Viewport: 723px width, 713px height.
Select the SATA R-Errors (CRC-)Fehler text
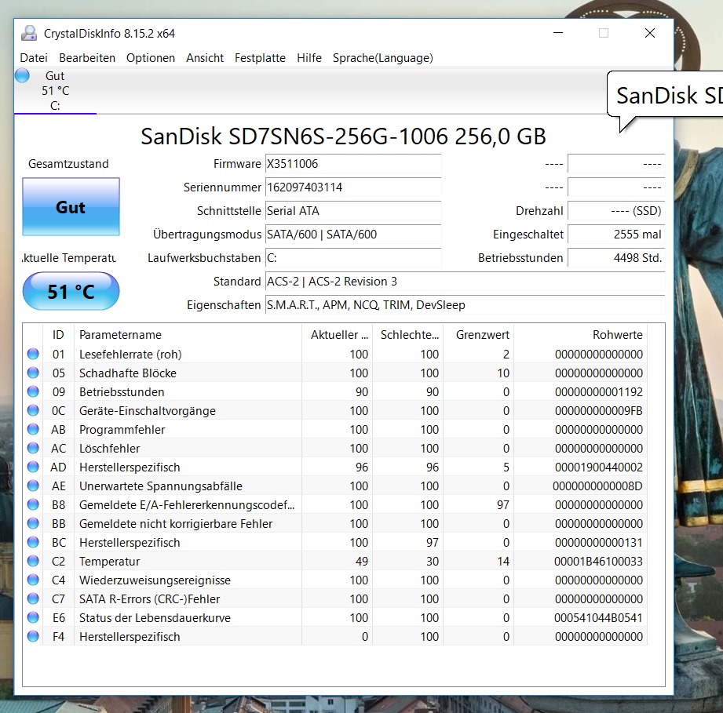(x=149, y=598)
